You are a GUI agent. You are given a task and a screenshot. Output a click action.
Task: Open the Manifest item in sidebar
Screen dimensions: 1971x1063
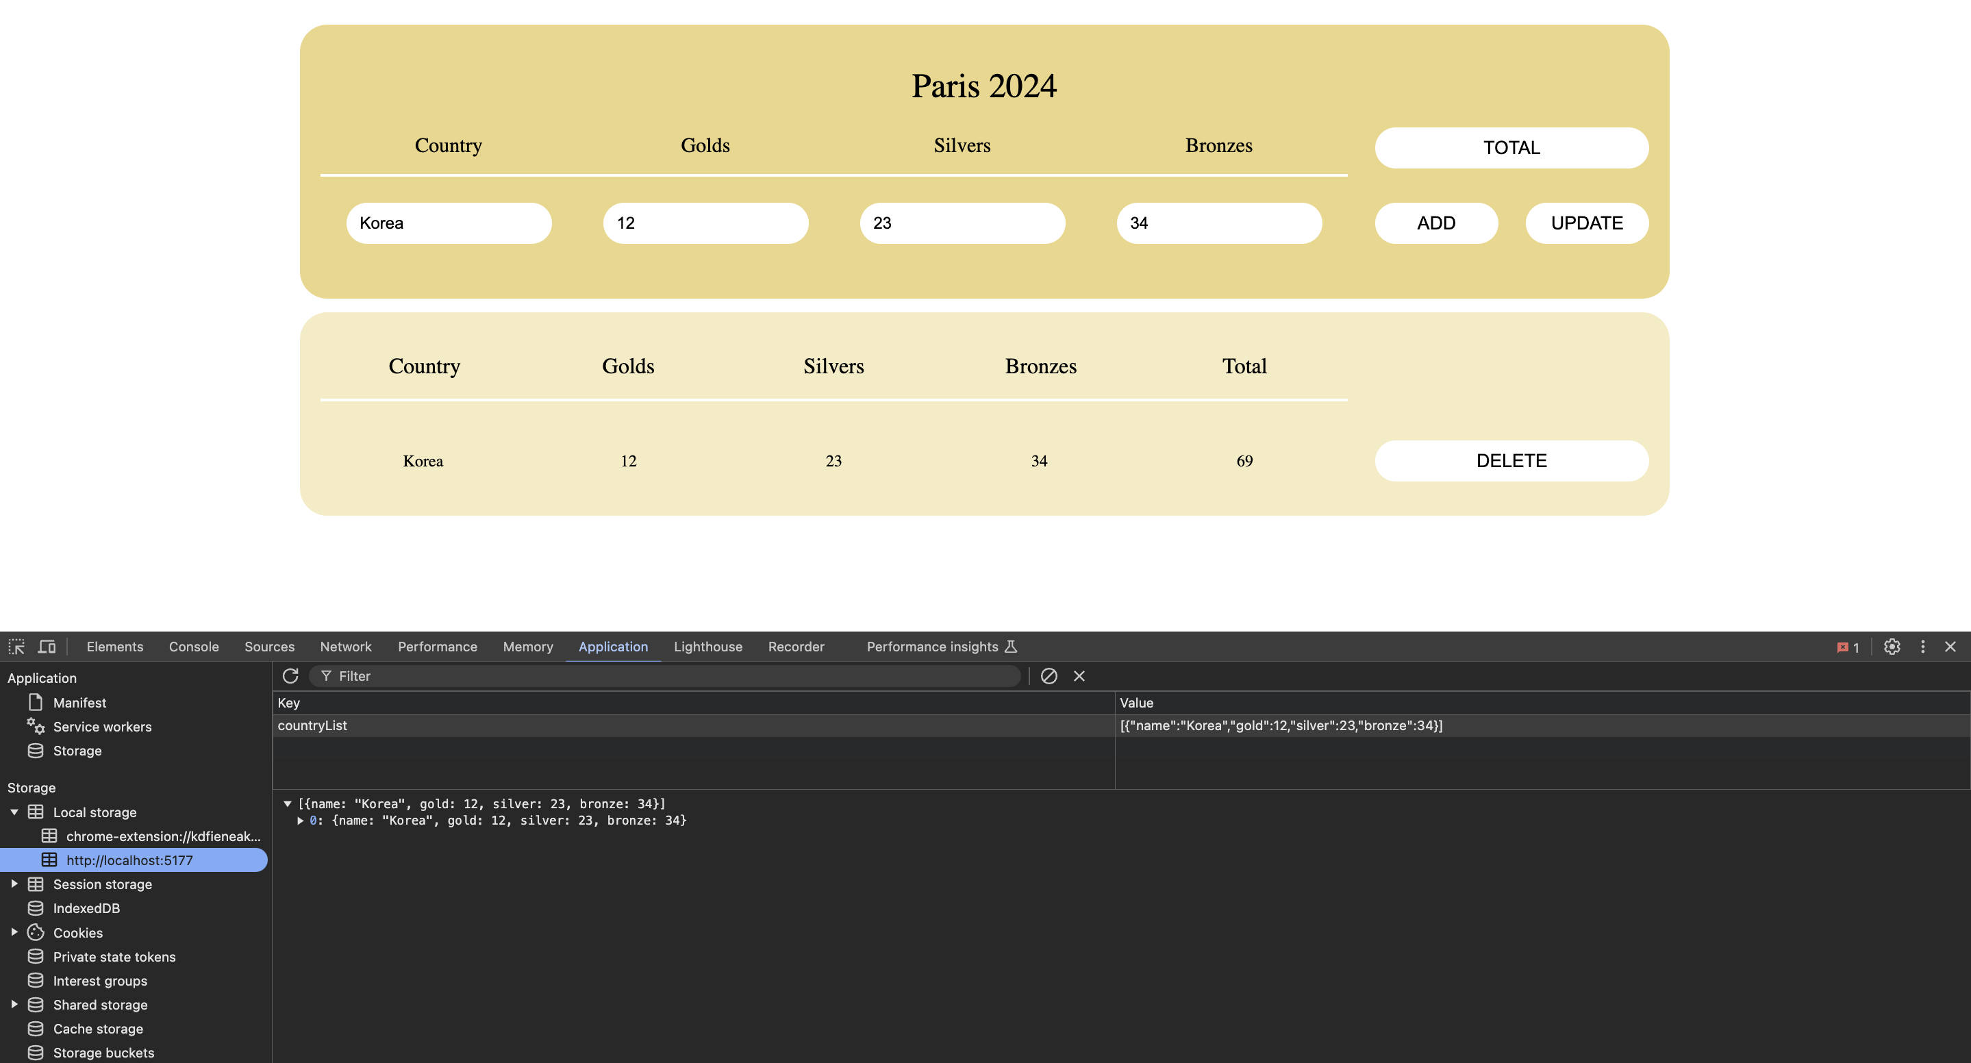click(x=79, y=703)
